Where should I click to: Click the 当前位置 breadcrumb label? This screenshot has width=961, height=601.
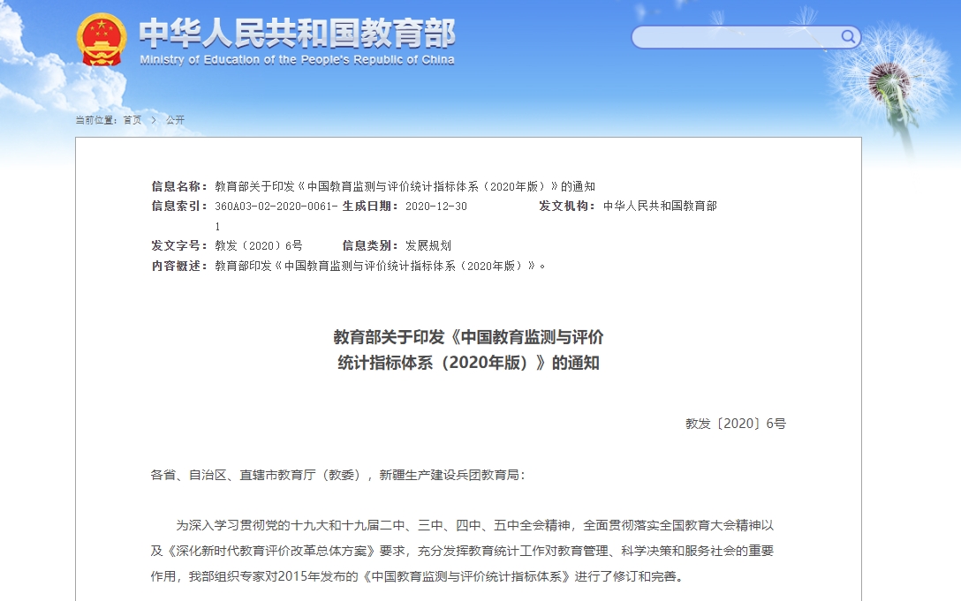(x=95, y=120)
